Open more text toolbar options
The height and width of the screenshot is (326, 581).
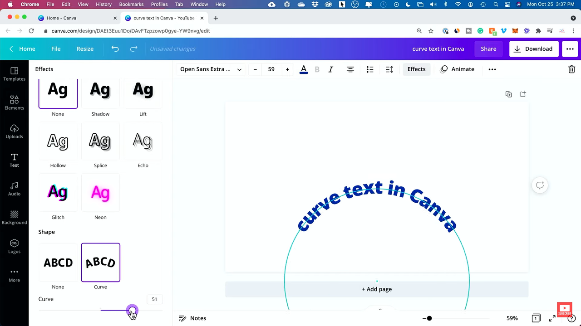point(492,69)
